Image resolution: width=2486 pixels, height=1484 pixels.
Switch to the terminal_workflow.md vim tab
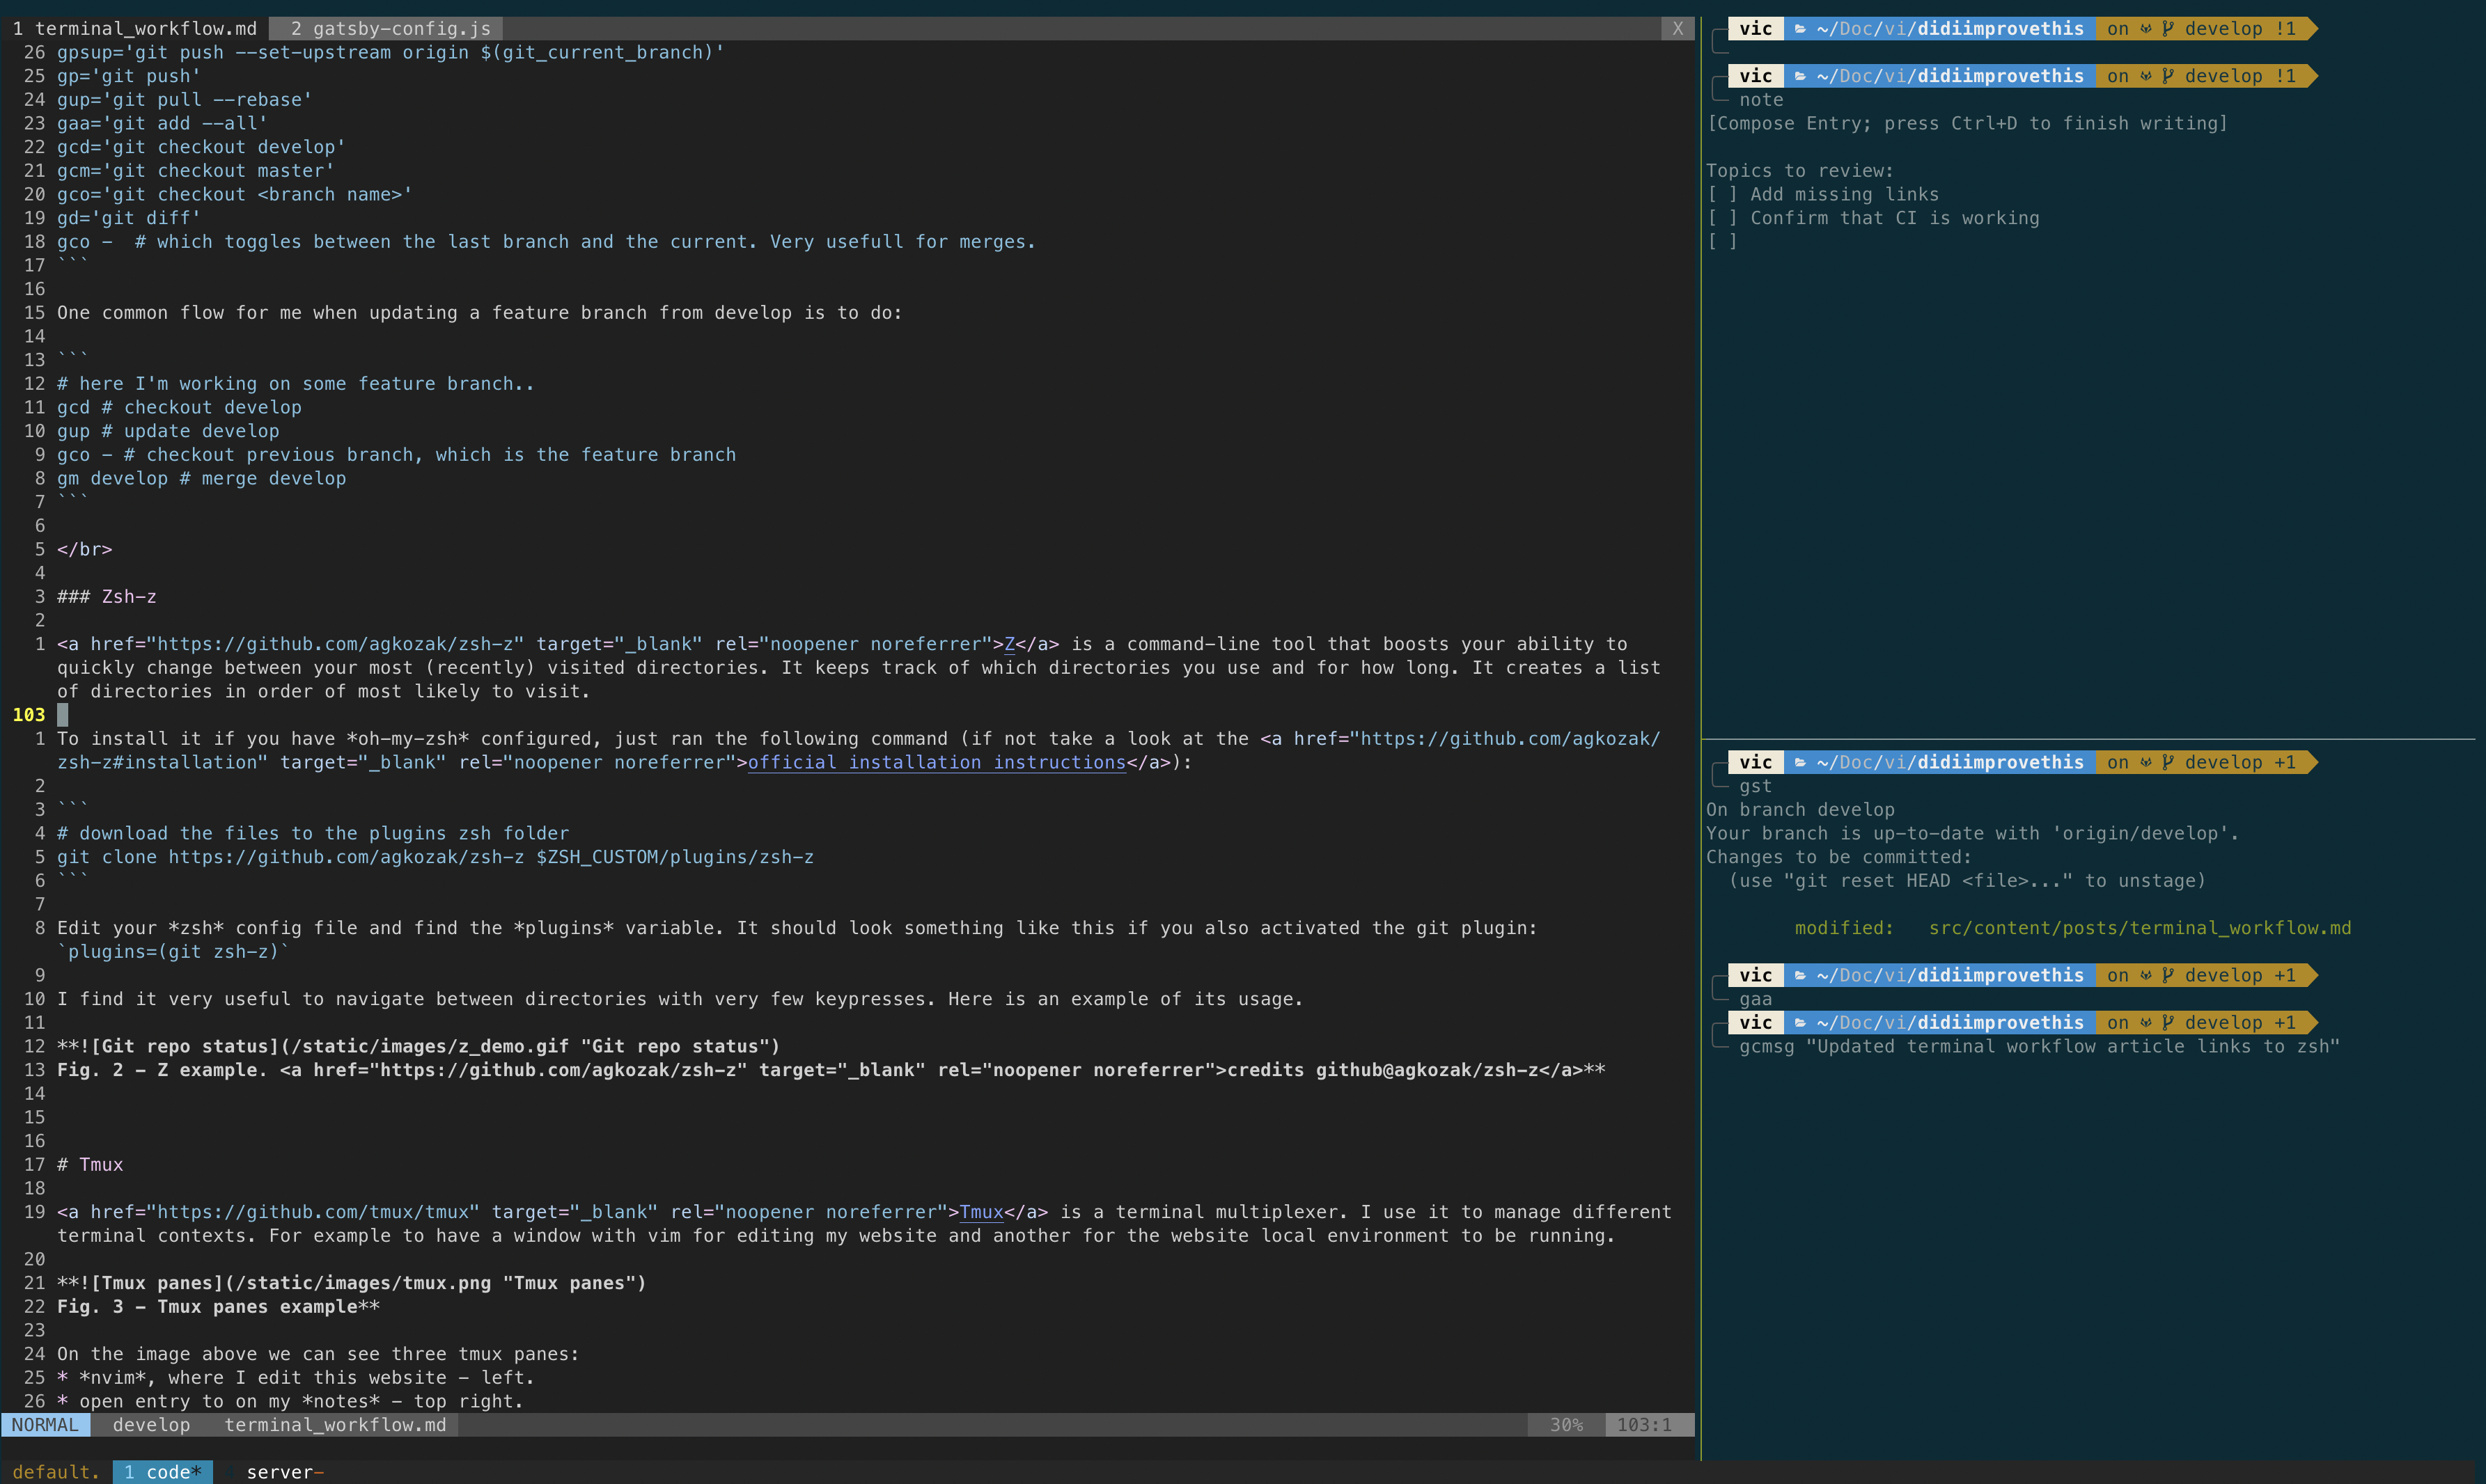[x=135, y=29]
